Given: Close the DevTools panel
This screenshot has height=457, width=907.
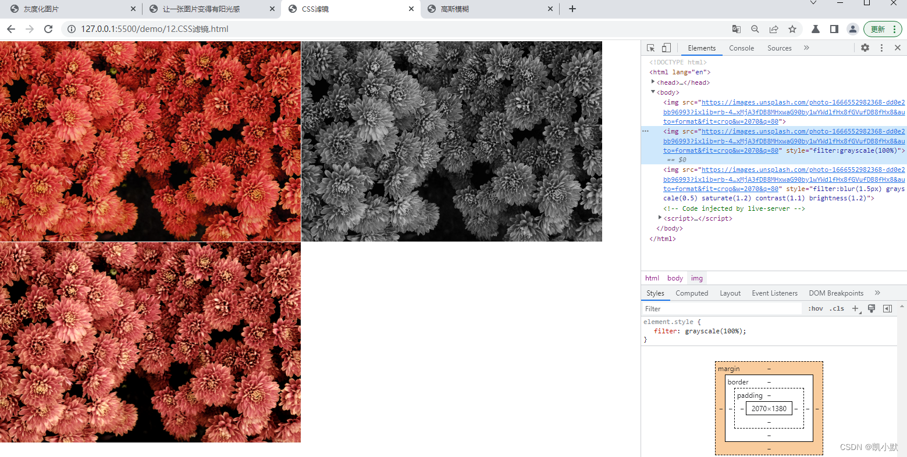Looking at the screenshot, I should coord(898,48).
